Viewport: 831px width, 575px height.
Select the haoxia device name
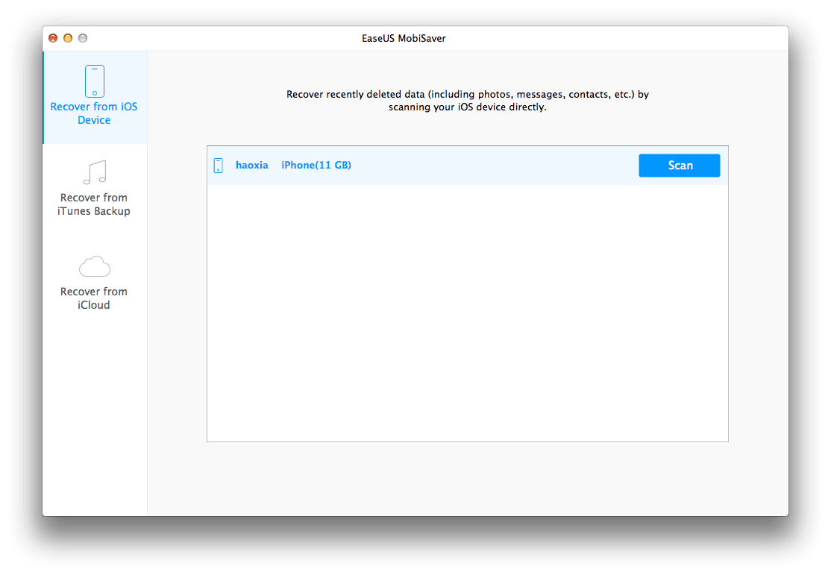[x=251, y=166]
